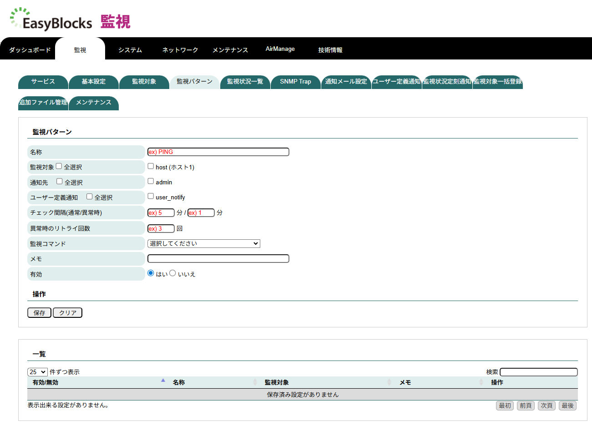
Task: Sort list by 名称 column arrow
Action: (x=255, y=382)
